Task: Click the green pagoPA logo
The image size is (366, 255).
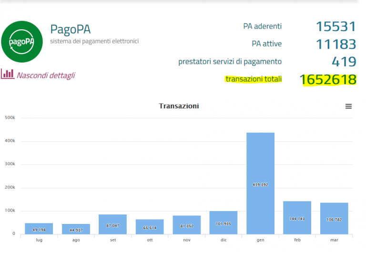Action: [22, 42]
